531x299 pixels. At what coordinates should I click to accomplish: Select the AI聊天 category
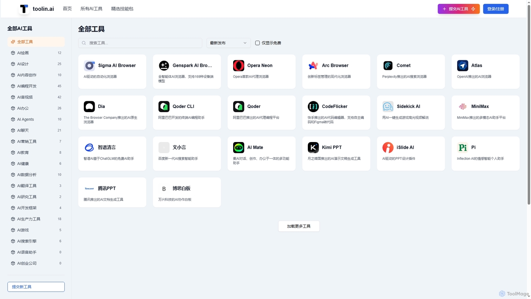(36, 130)
